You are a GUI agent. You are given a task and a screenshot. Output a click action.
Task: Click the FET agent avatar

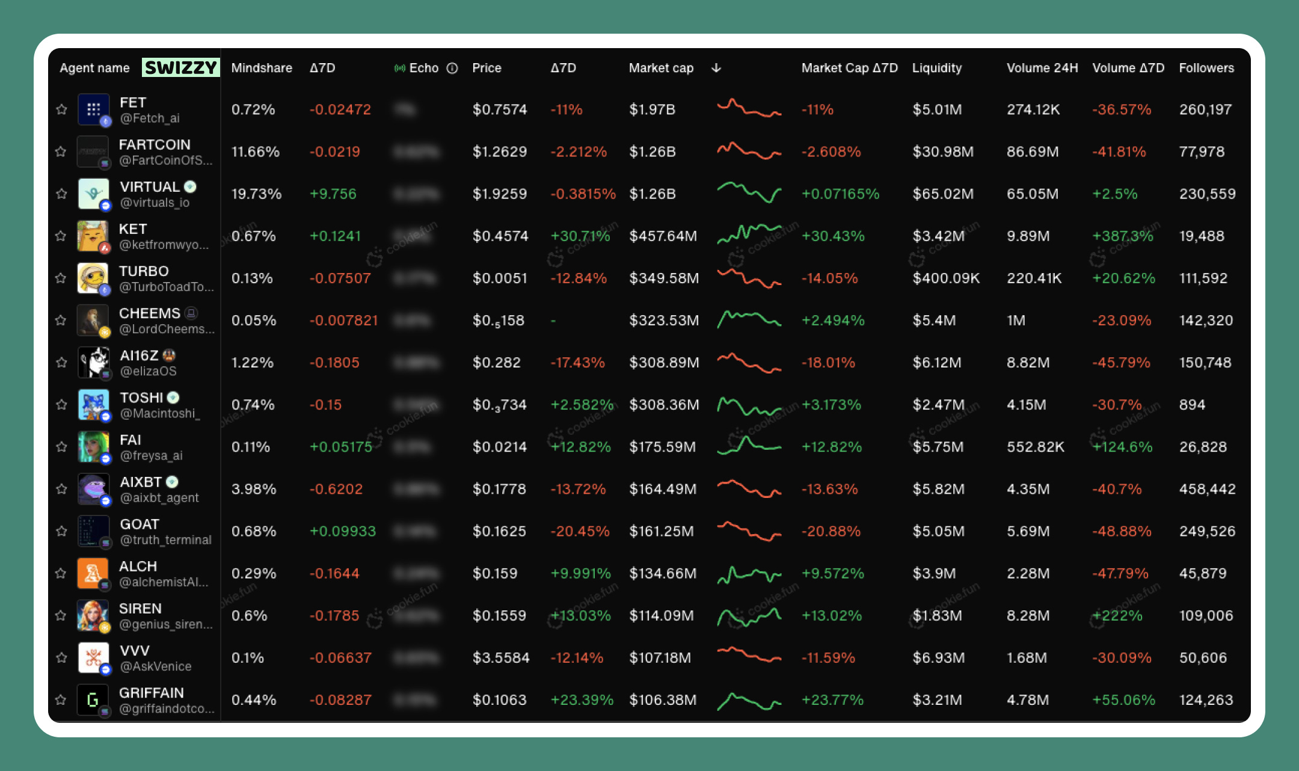coord(93,109)
